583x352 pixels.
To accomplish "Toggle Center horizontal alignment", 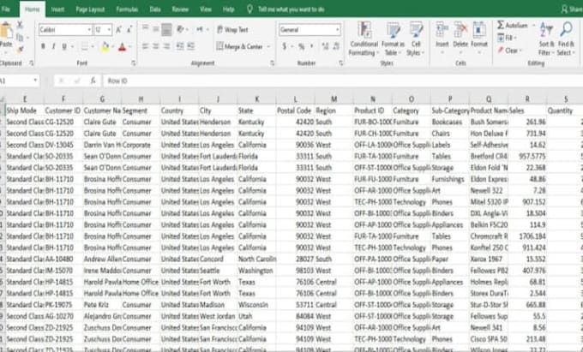I will (156, 46).
